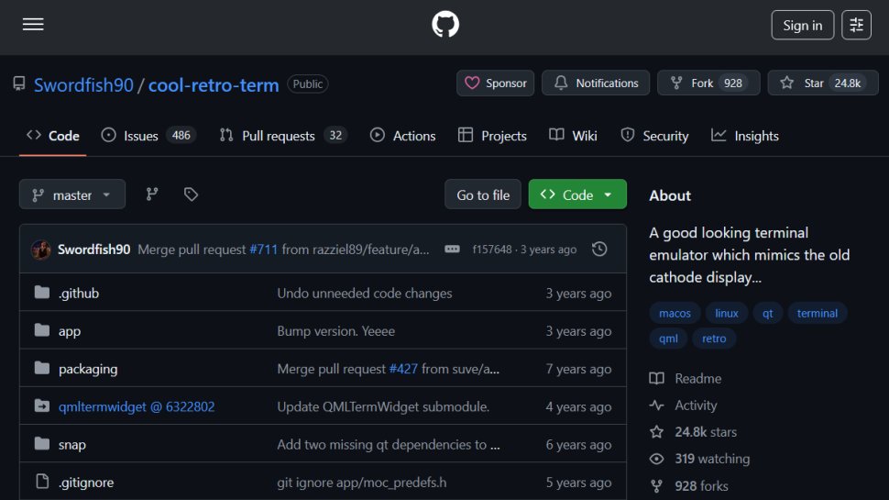
Task: Sponsor this repository
Action: pos(495,83)
